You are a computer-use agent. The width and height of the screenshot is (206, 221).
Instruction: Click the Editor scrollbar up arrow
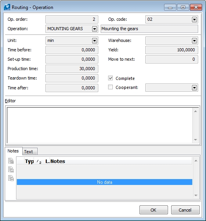(195, 111)
